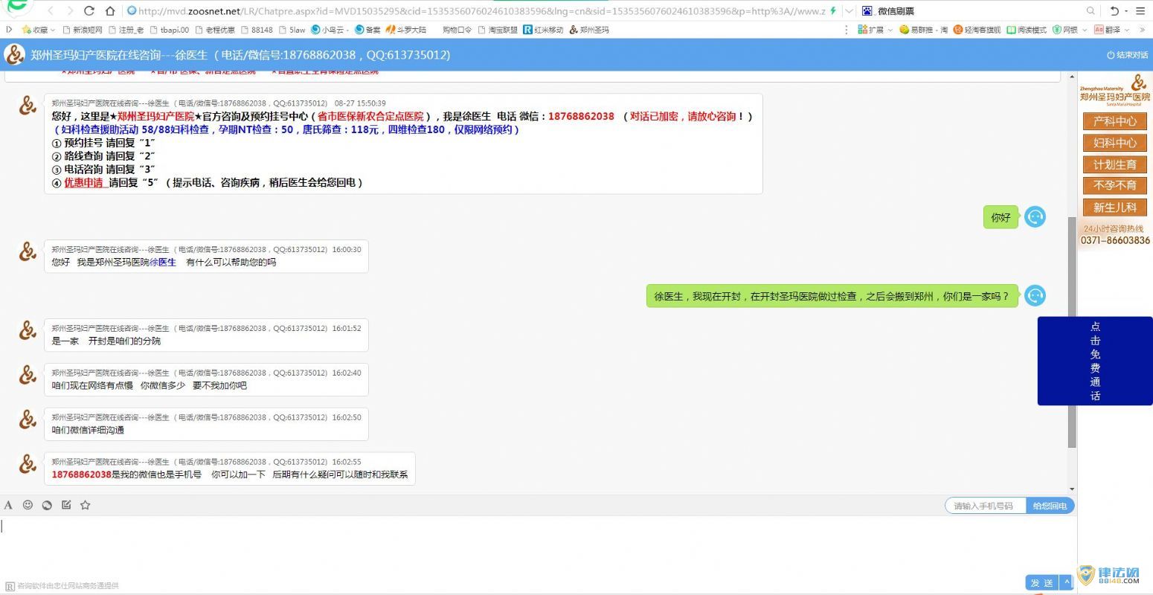Expand the 网银 dropdown arrow
Viewport: 1153px width, 595px height.
point(1084,30)
